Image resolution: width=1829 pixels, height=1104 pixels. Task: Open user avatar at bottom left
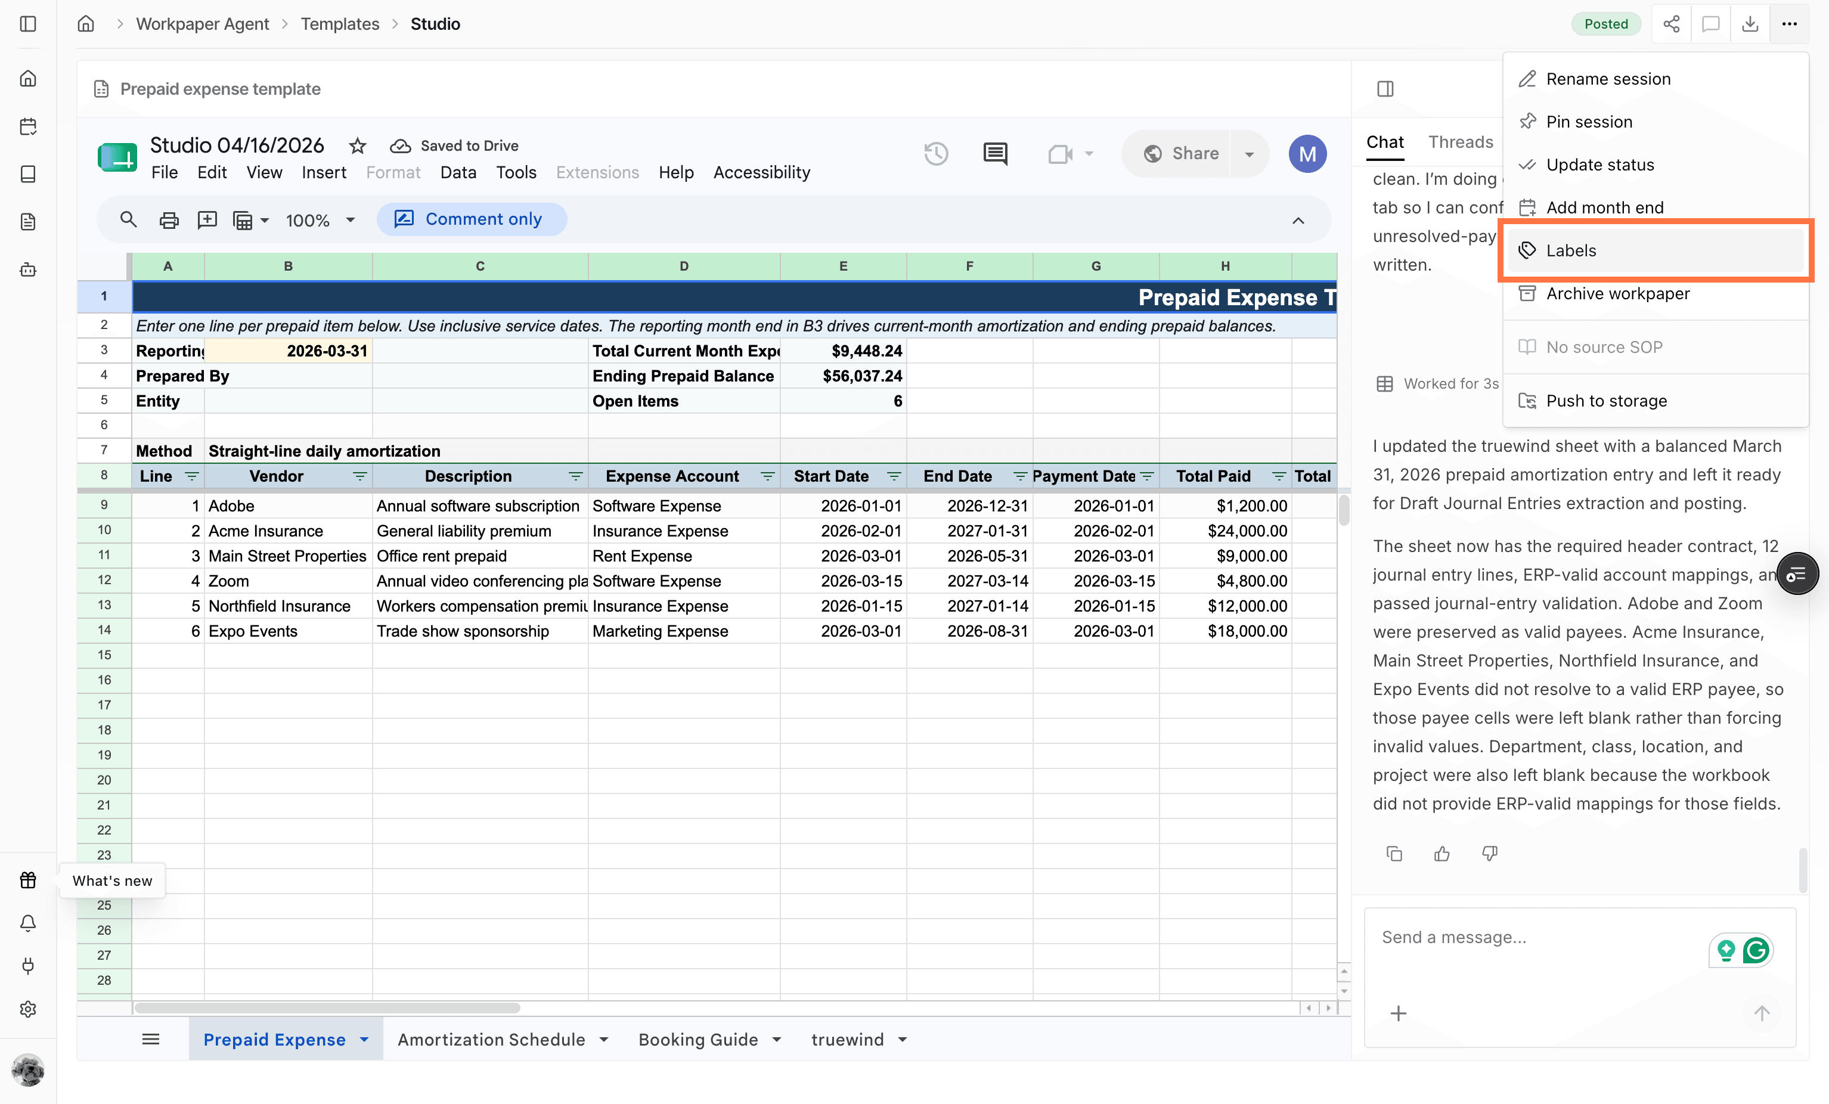(28, 1070)
